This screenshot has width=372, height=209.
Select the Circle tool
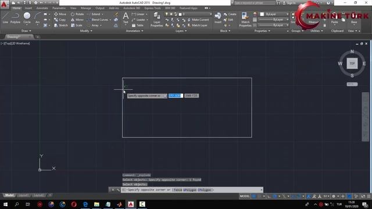pos(27,18)
